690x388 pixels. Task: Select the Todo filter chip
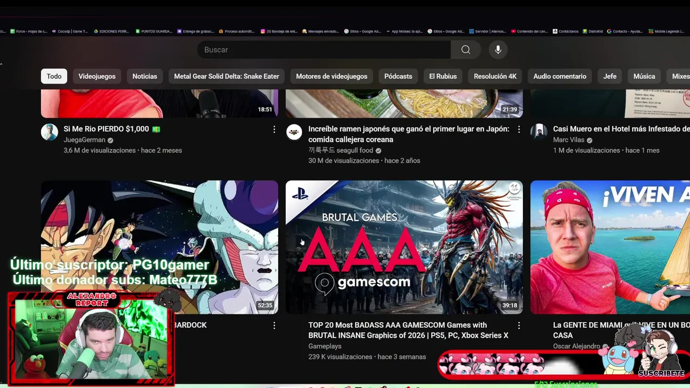tap(54, 77)
